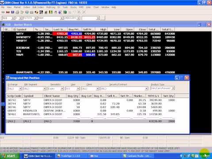Click the Buy Lot column header
The image size is (212, 159).
pyautogui.click(x=87, y=96)
